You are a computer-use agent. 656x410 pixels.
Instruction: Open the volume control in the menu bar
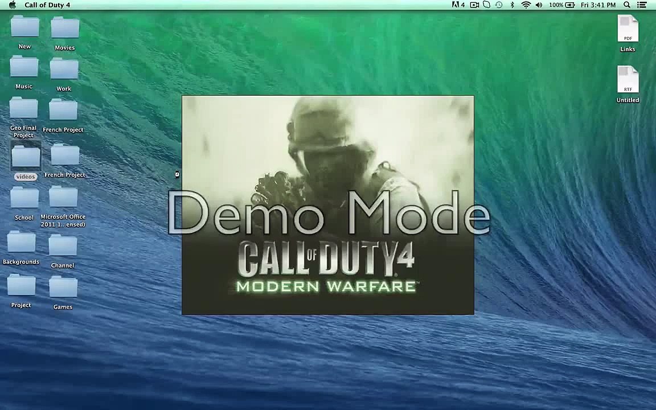(539, 5)
